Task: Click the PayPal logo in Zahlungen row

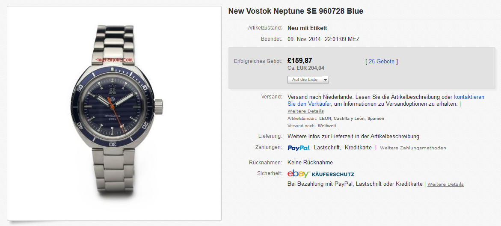Action: pyautogui.click(x=299, y=148)
